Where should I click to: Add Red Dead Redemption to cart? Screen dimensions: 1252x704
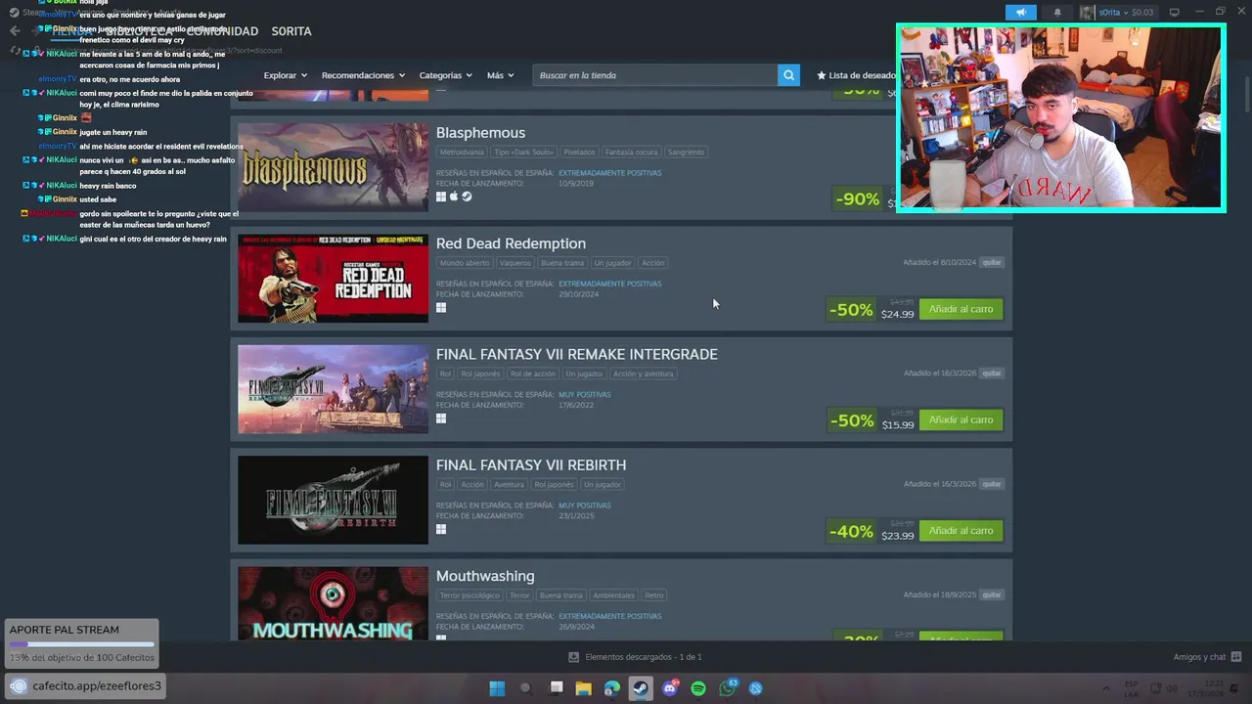tap(961, 309)
